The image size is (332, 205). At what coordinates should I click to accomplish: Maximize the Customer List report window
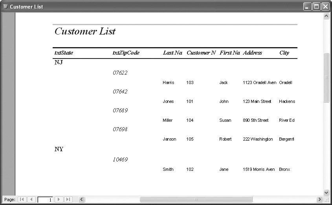point(316,7)
